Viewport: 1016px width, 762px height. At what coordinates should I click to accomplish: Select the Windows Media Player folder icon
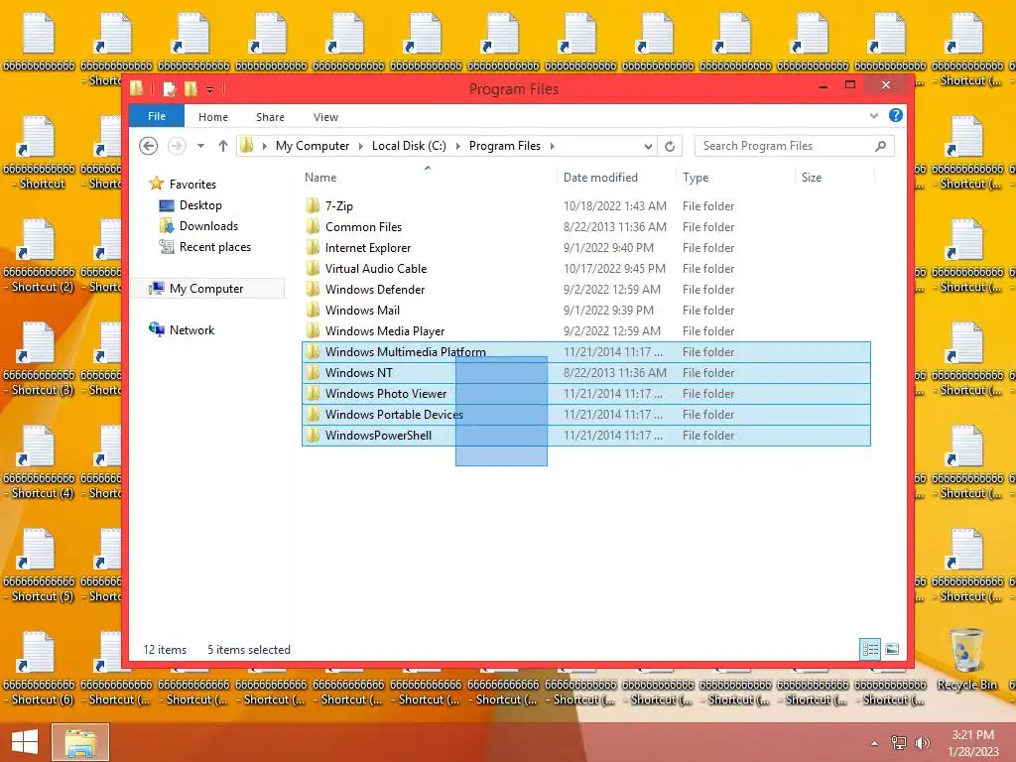point(313,331)
